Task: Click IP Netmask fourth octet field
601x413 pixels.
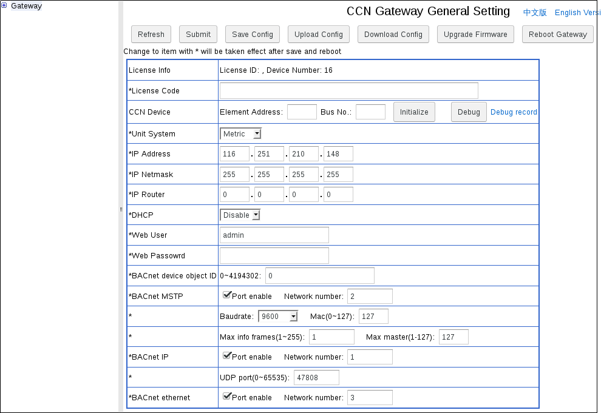Action: [x=338, y=175]
